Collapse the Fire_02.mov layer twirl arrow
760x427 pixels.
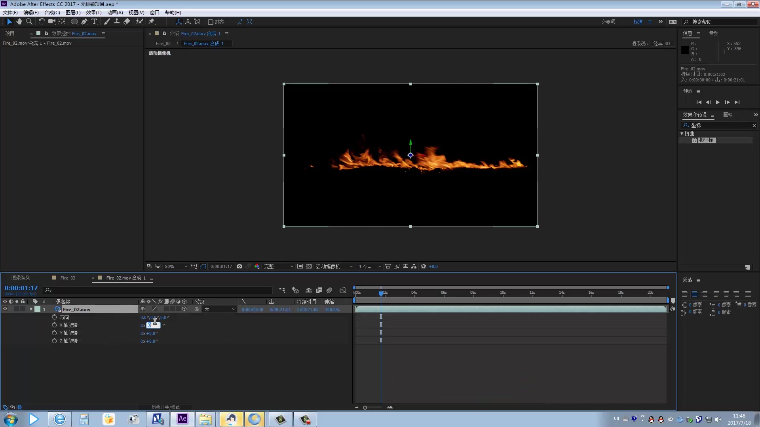[x=31, y=309]
